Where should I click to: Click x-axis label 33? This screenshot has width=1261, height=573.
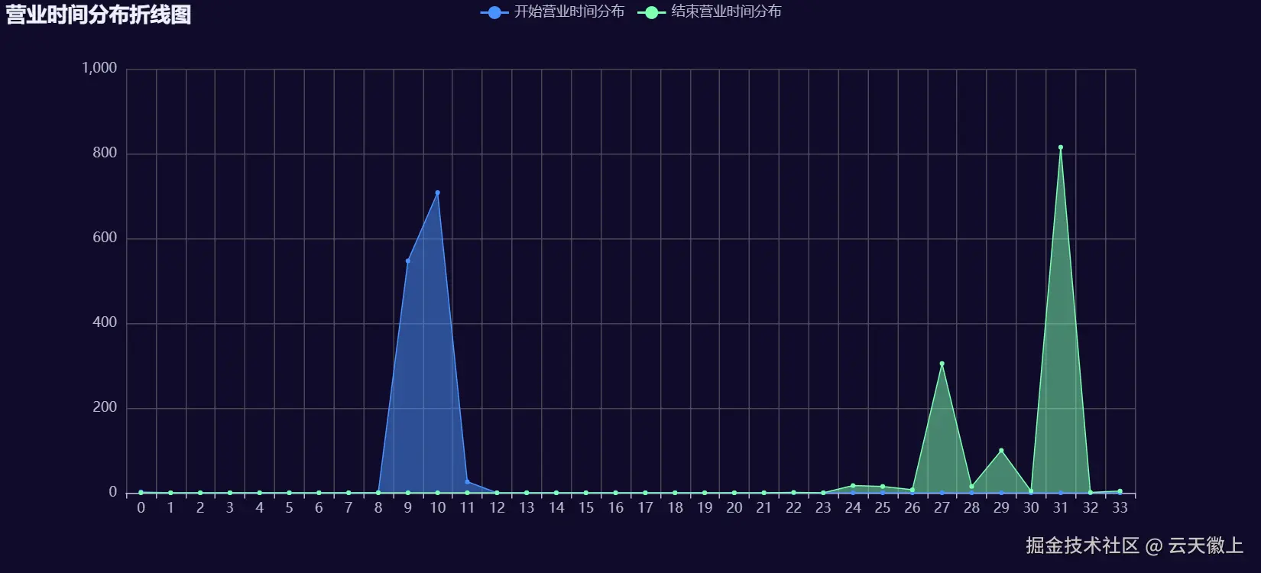(x=1120, y=508)
